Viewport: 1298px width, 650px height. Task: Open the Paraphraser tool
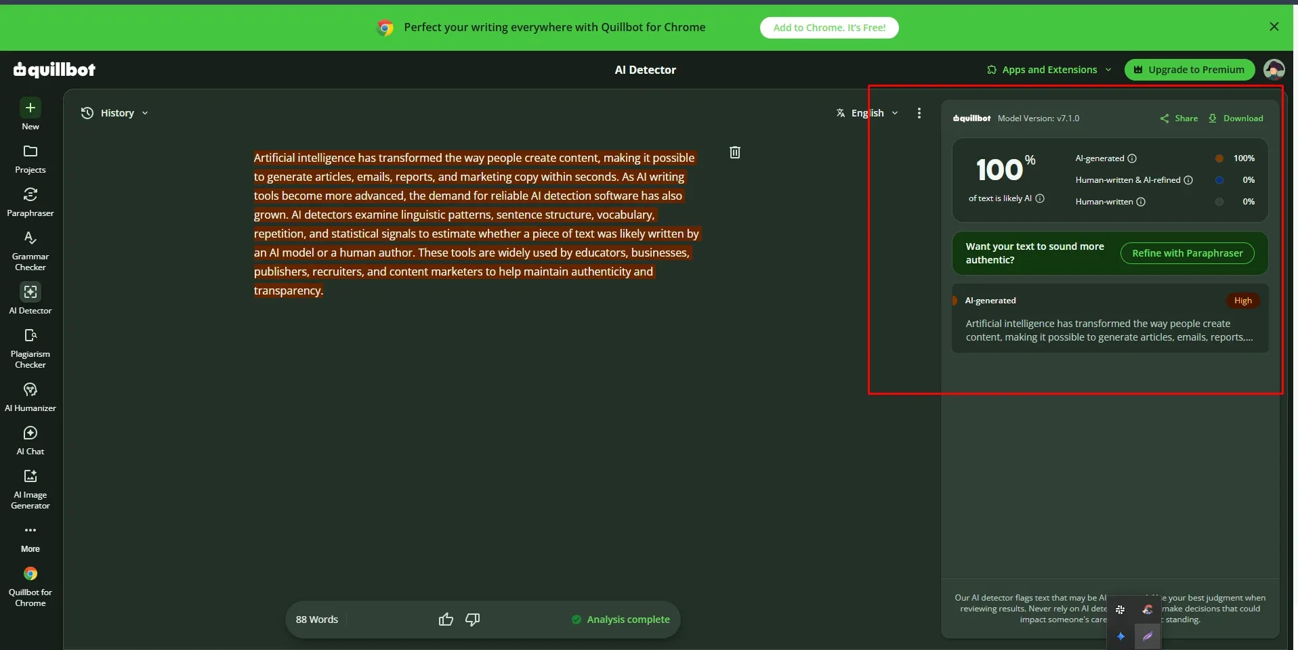pos(30,202)
